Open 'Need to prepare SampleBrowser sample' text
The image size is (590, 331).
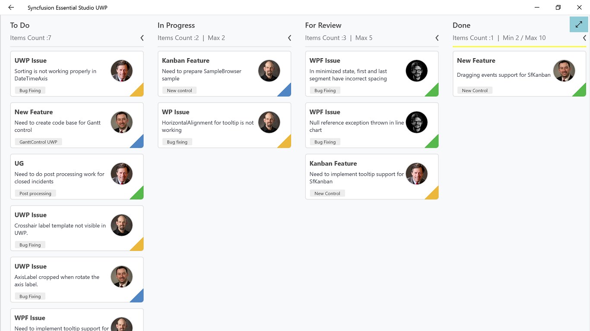pyautogui.click(x=202, y=75)
